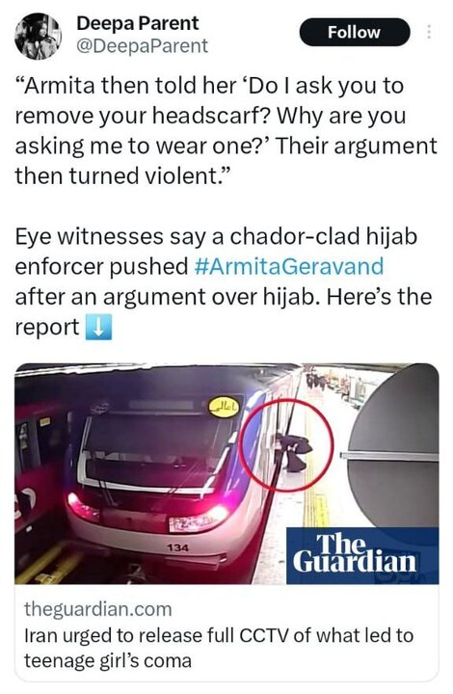The height and width of the screenshot is (694, 453).
Task: Click the word 'report' before the arrow
Action: pos(47,328)
